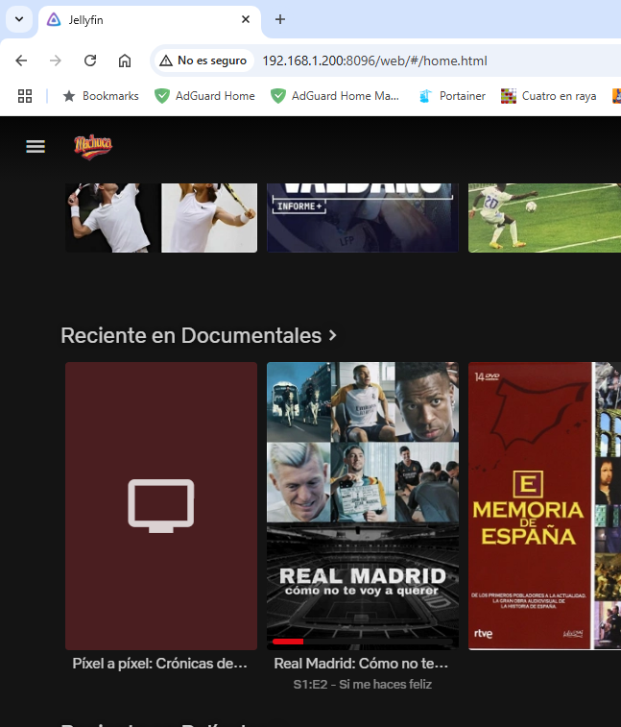Click the browser reload button
Image resolution: width=621 pixels, height=727 pixels.
(x=90, y=61)
